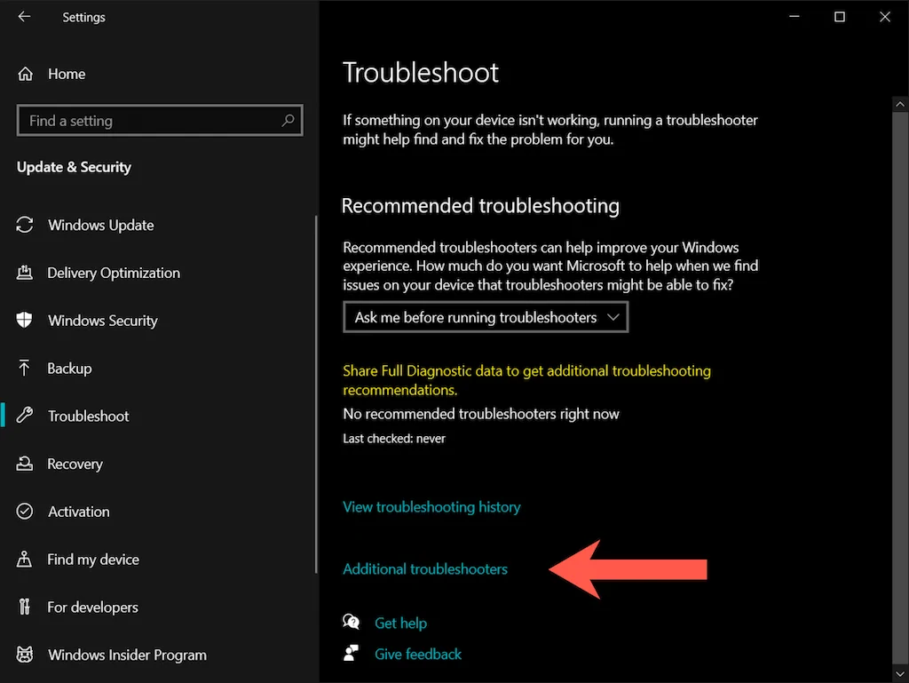
Task: Click the Activation checkmark circle icon
Action: coord(25,512)
